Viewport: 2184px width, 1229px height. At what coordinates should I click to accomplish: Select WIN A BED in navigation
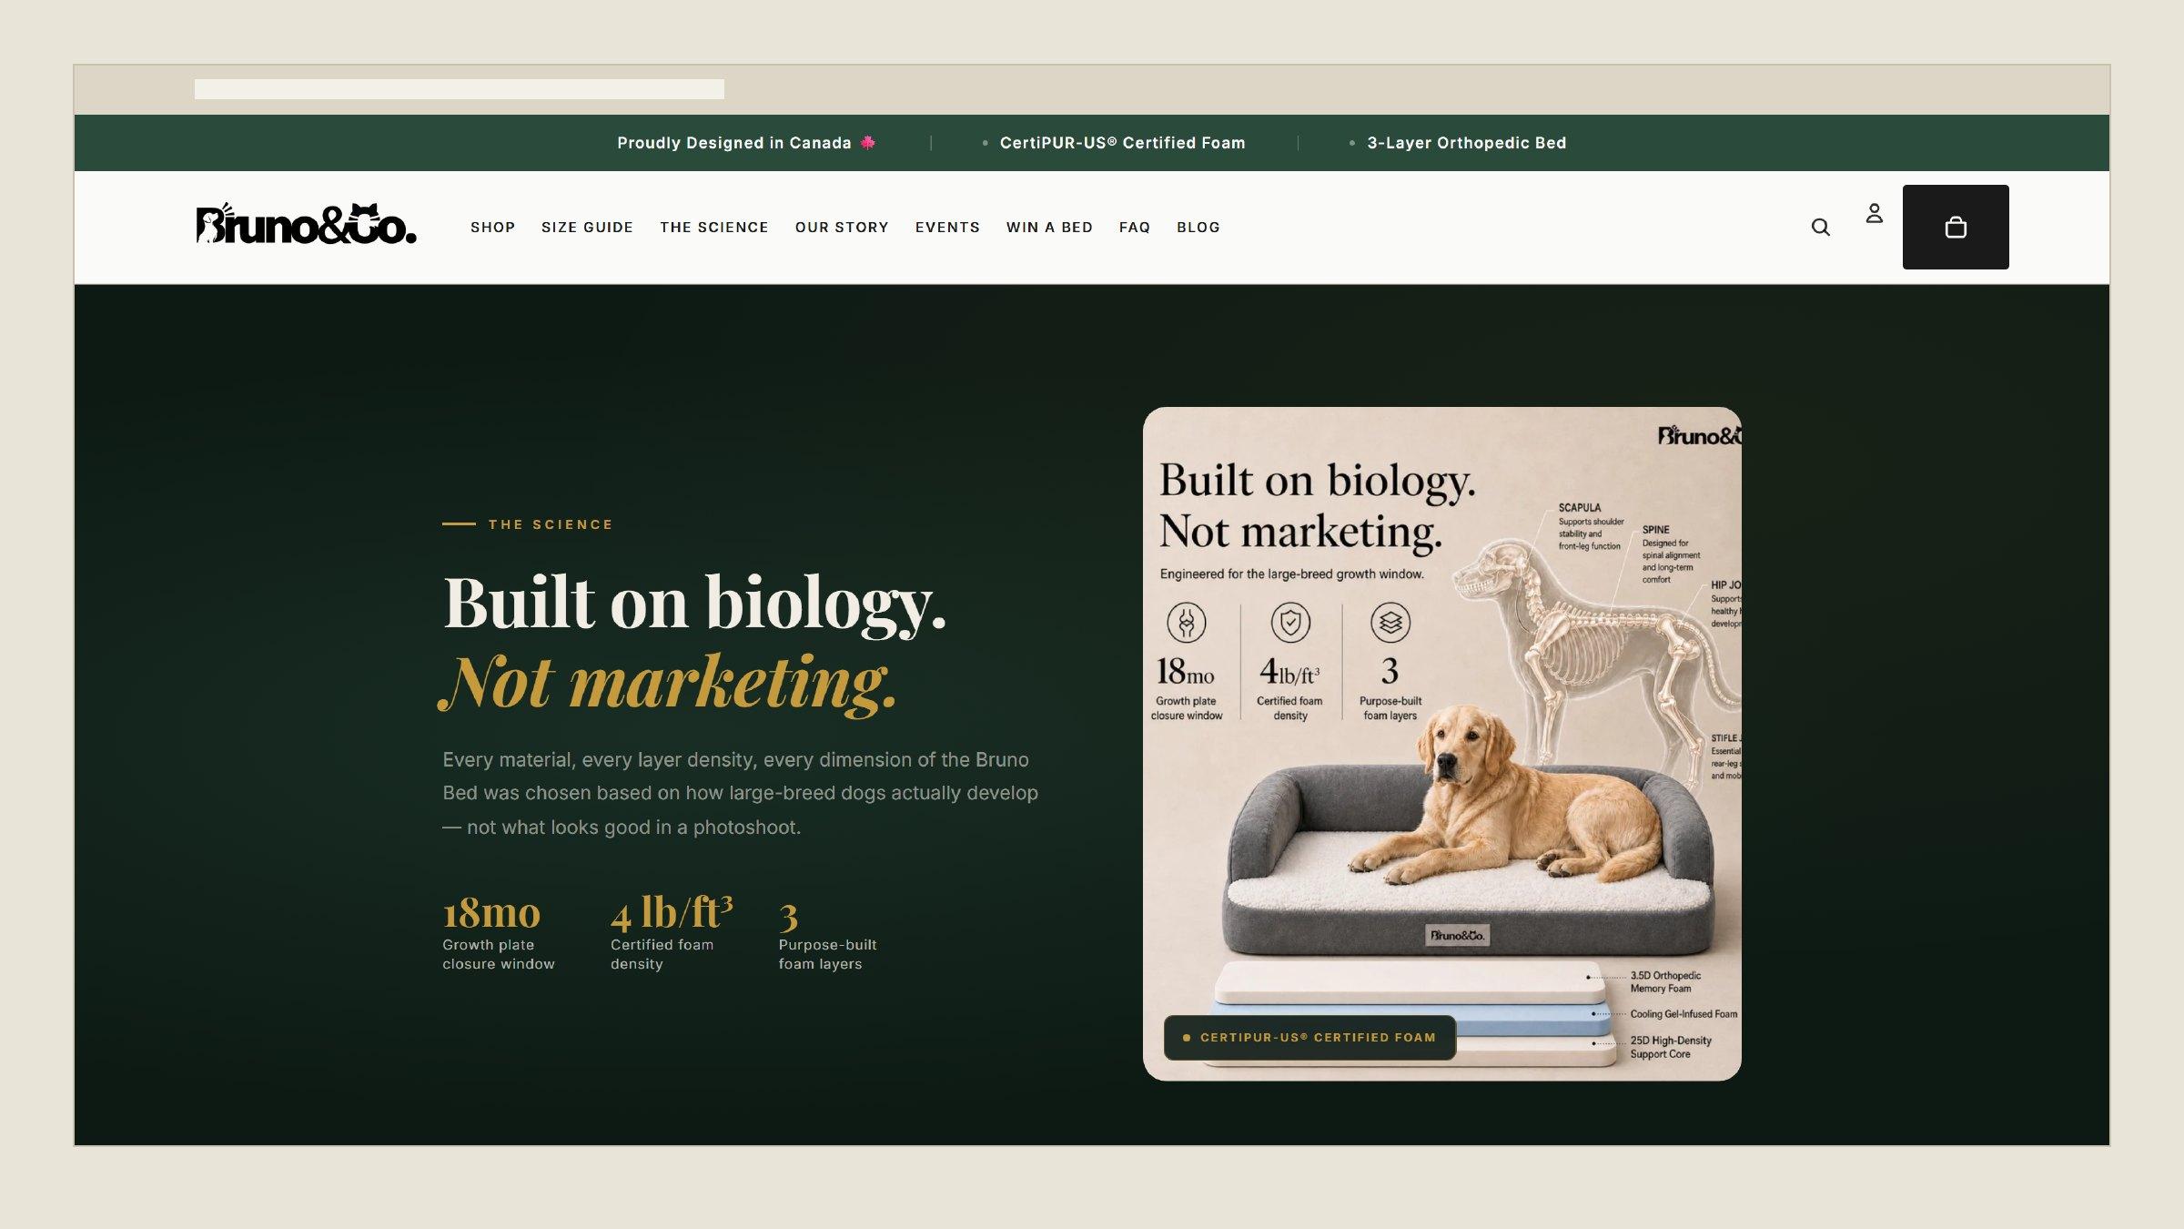tap(1049, 227)
